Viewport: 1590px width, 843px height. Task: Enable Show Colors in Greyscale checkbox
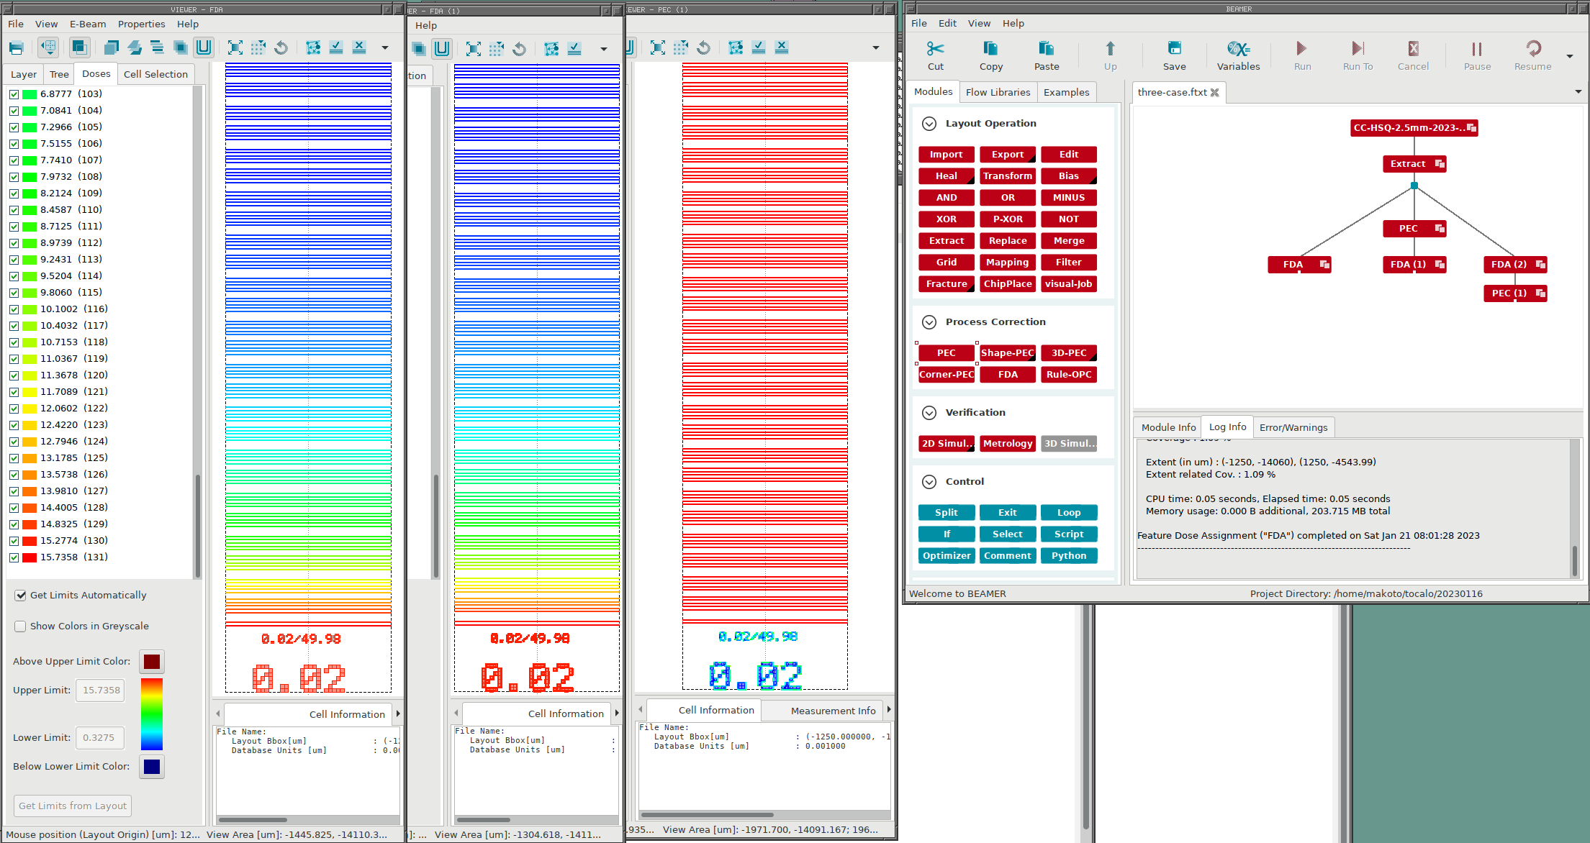pos(21,626)
